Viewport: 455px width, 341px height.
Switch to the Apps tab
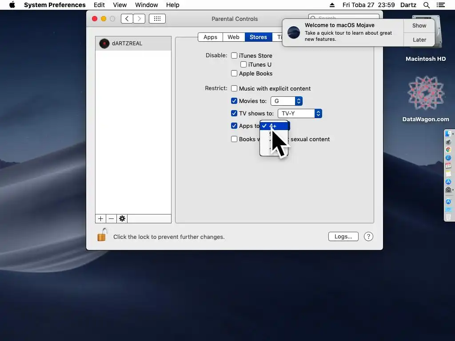pos(210,37)
